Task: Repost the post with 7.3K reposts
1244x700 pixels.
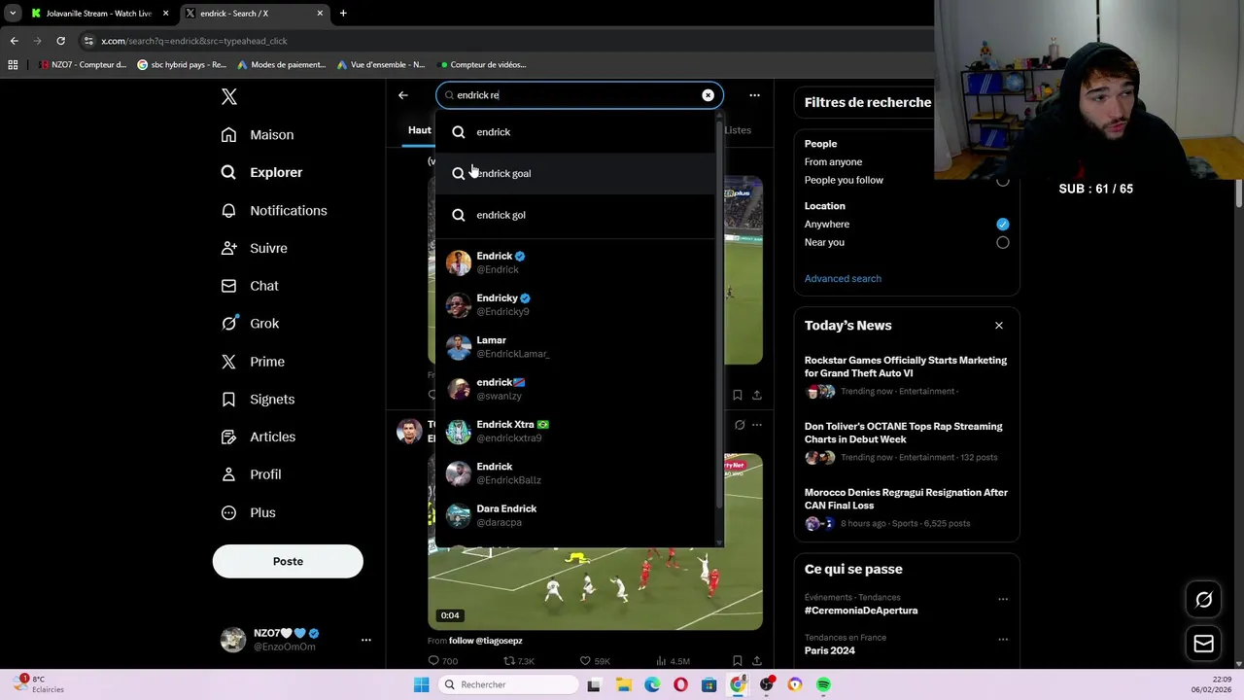Action: (x=518, y=661)
